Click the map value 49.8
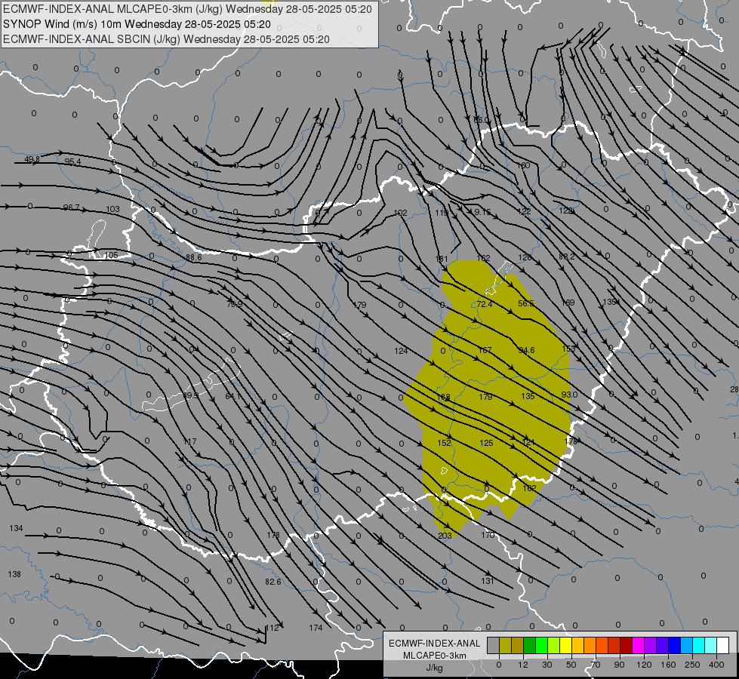 tap(32, 160)
